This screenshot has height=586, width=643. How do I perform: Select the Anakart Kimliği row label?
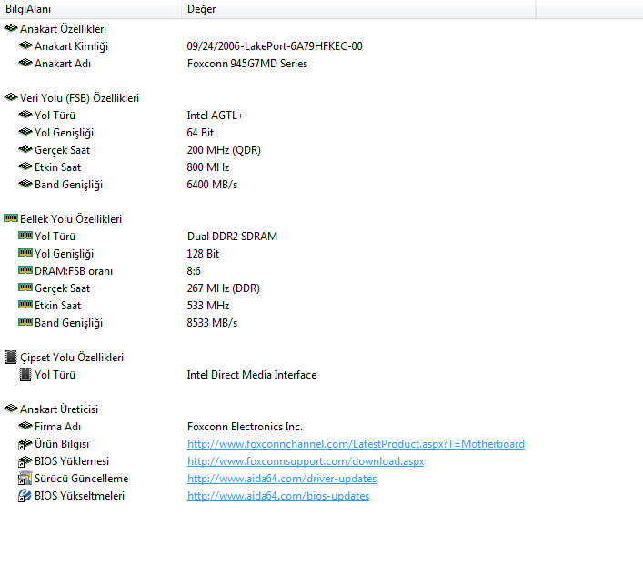(71, 46)
